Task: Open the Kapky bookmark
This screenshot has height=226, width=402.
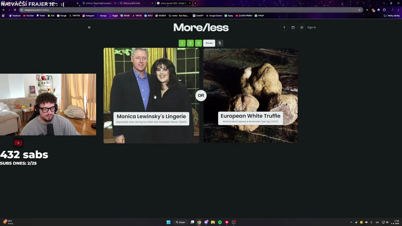Action: click(x=229, y=16)
